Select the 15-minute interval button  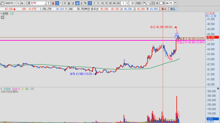[106, 3]
